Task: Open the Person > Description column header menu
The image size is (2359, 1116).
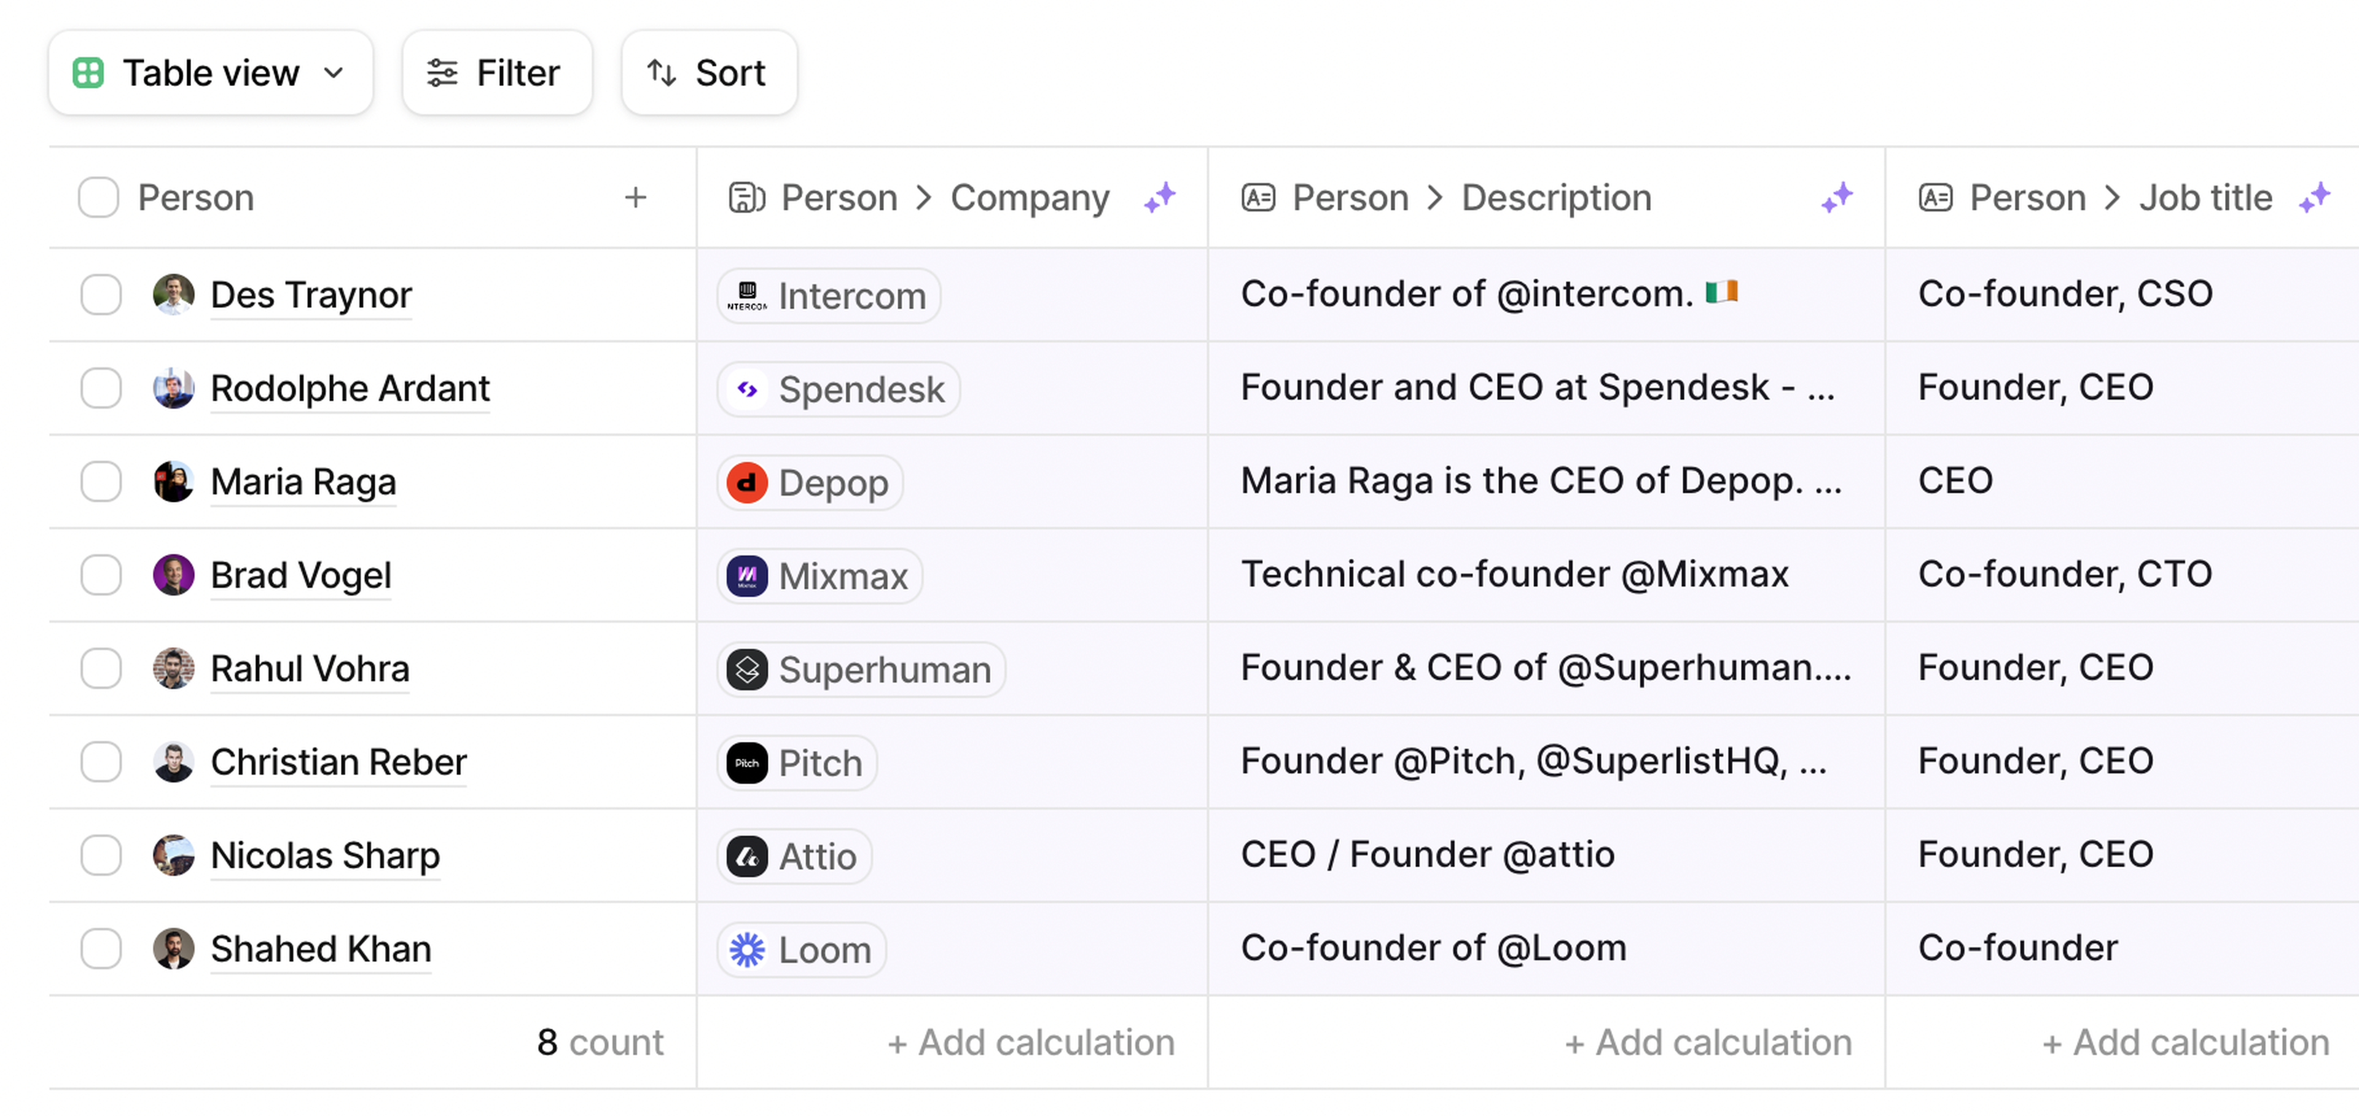Action: (x=1471, y=197)
